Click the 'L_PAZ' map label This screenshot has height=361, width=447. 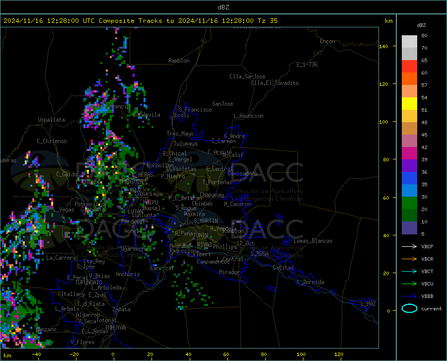[368, 304]
